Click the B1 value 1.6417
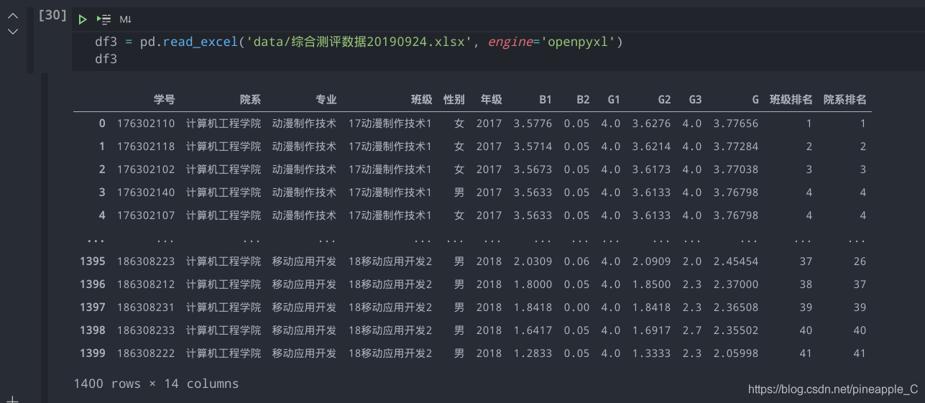This screenshot has width=925, height=403. click(533, 330)
